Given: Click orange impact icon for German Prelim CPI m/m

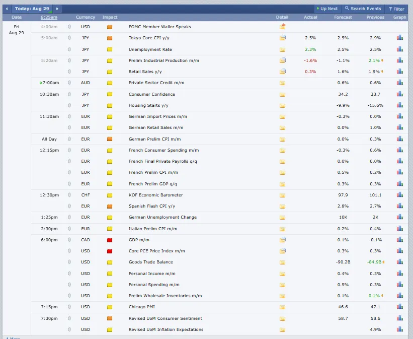Looking at the screenshot, I should coord(110,139).
